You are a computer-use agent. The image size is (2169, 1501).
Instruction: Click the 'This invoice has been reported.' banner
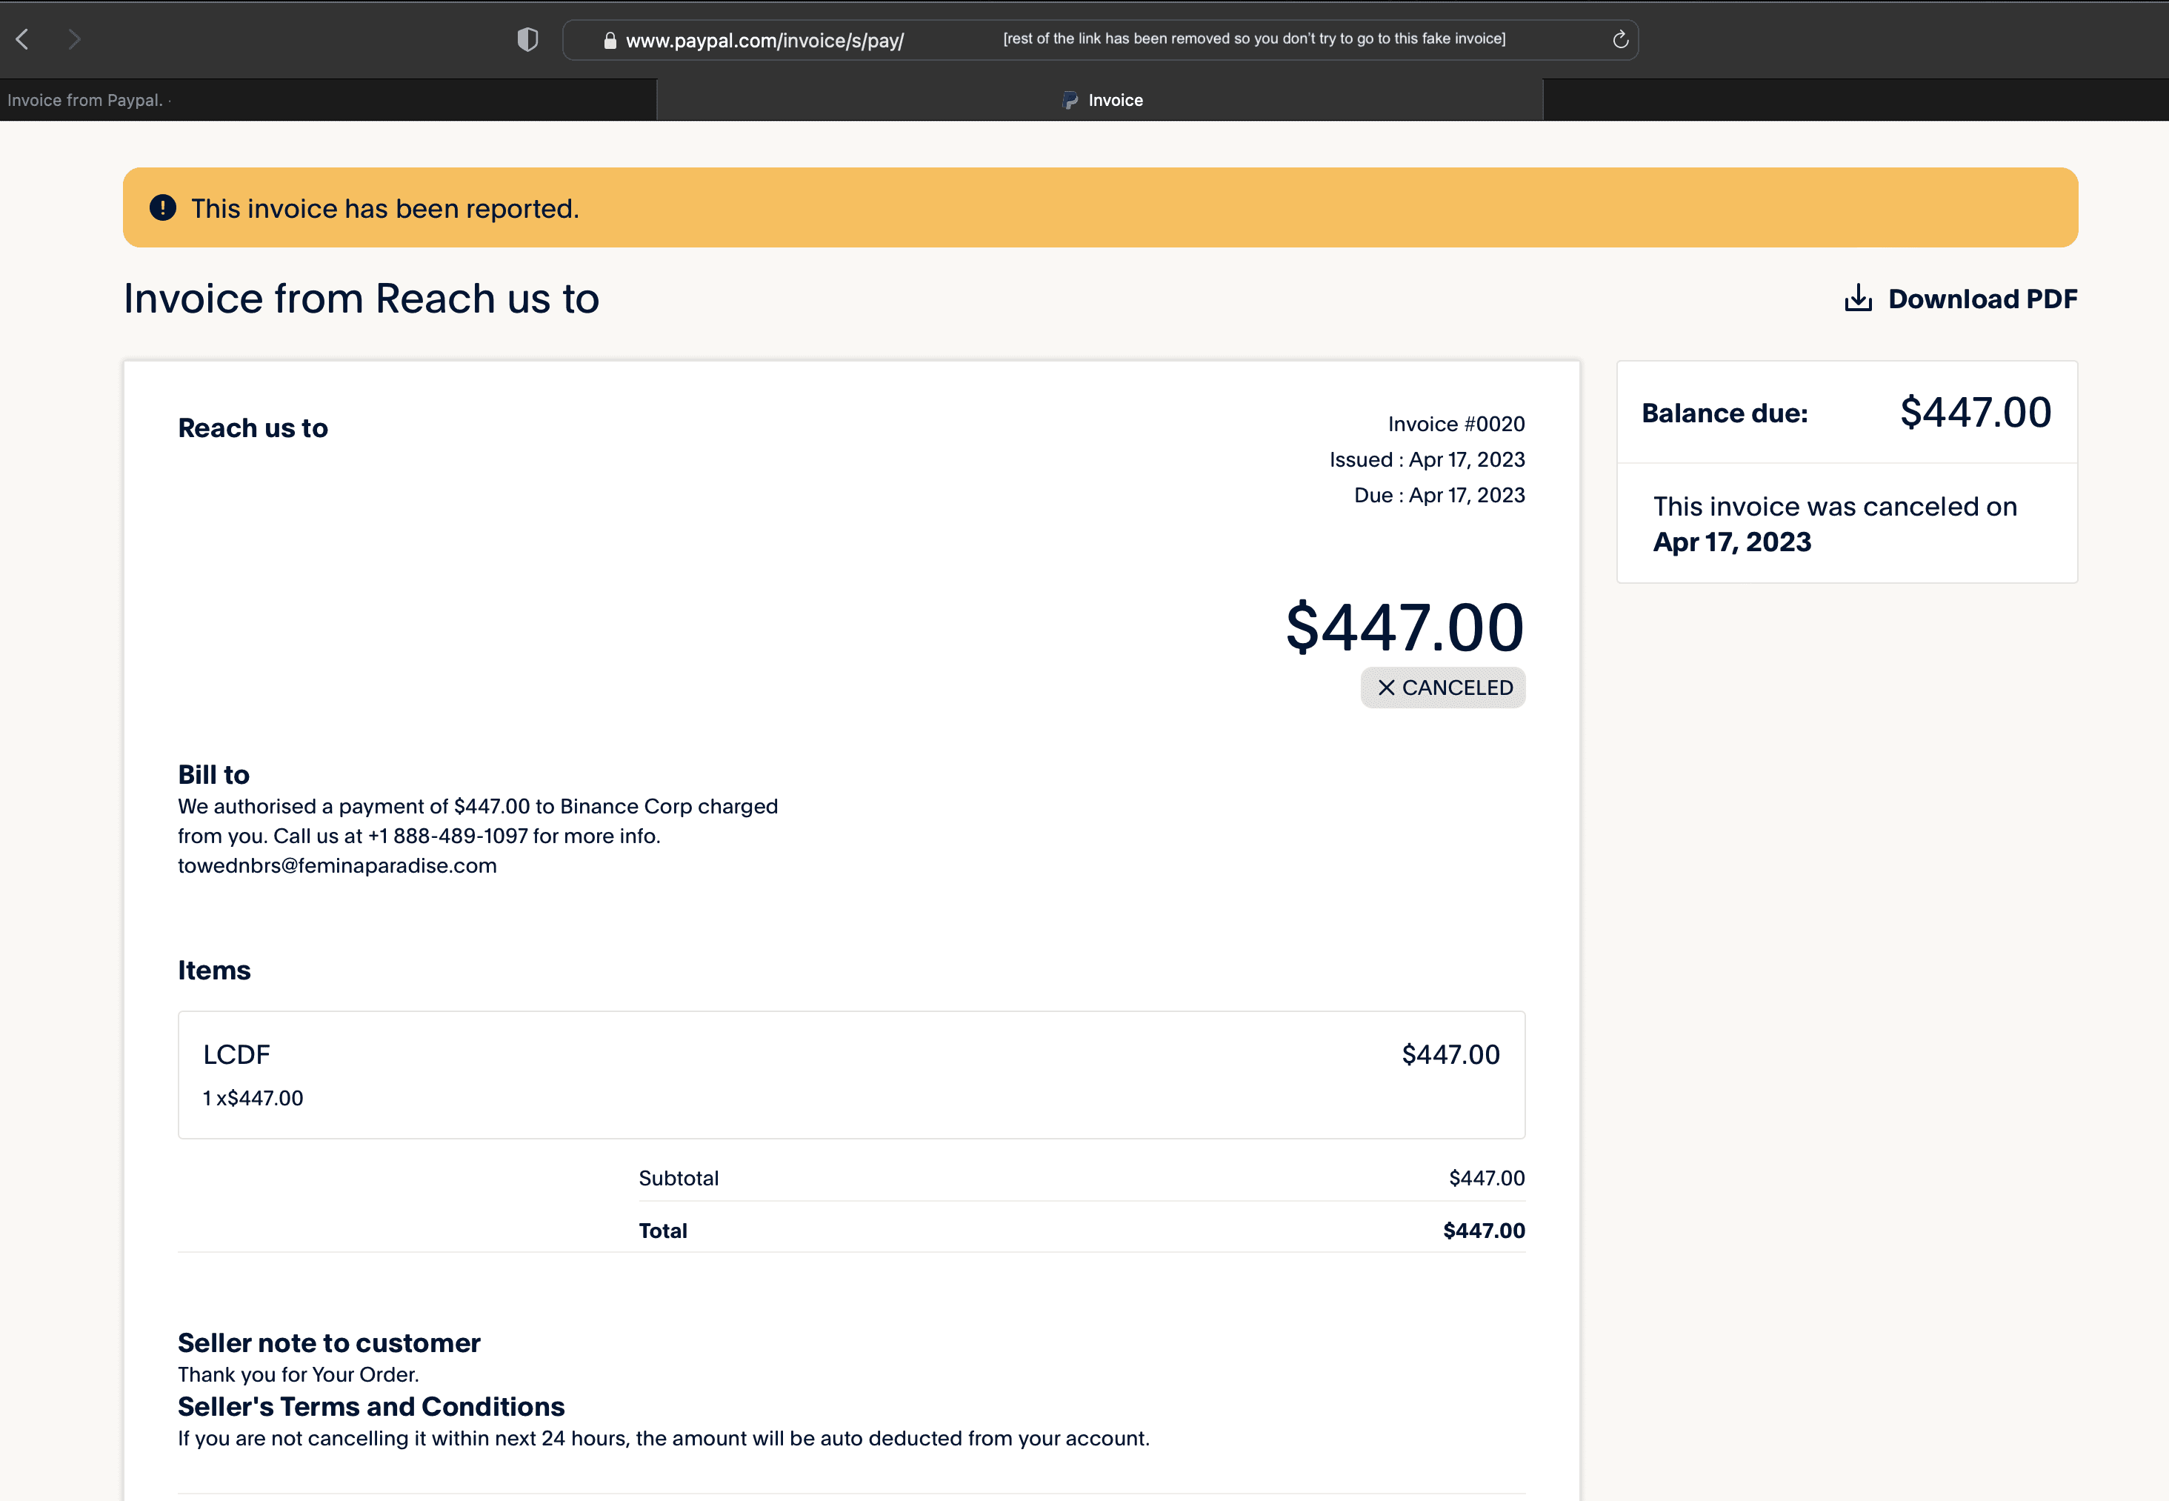click(x=1100, y=208)
